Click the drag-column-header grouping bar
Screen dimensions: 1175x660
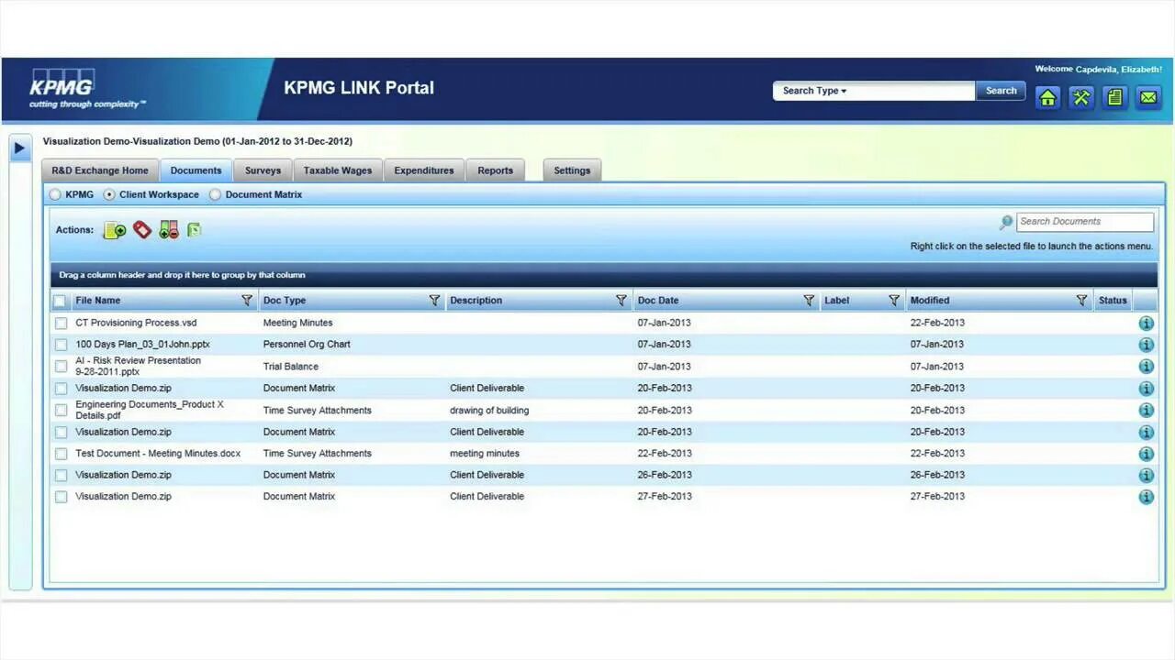604,275
